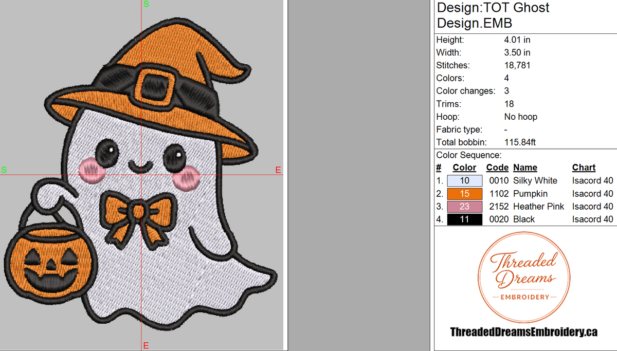This screenshot has height=351, width=617.
Task: Select the Black color swatch 11
Action: click(x=465, y=219)
